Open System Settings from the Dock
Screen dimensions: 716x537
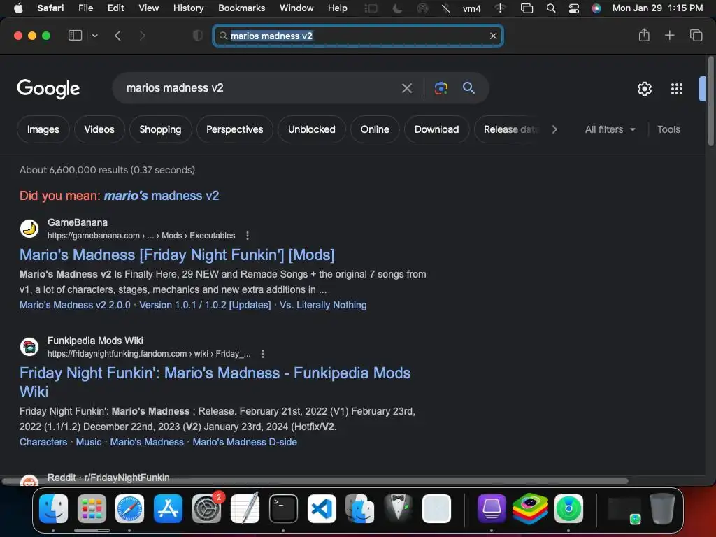click(206, 508)
